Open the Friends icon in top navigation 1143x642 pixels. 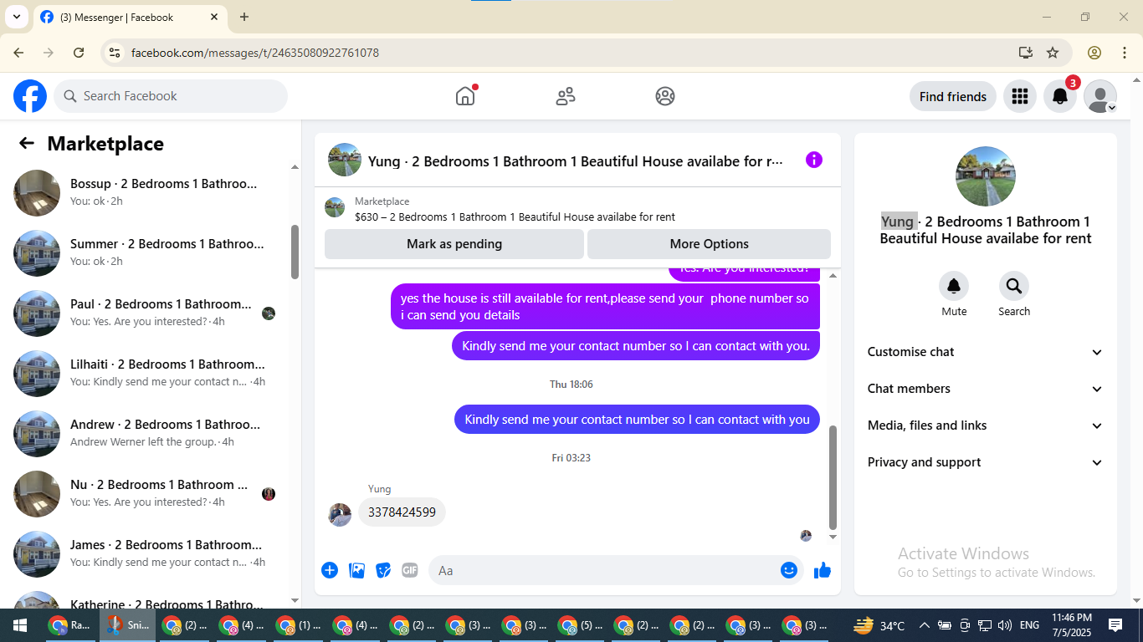click(x=566, y=96)
